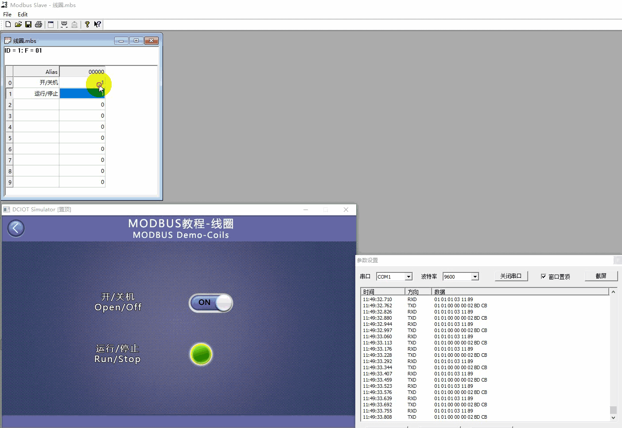Minimize the 线圈.mbs child window
The height and width of the screenshot is (428, 622).
tap(121, 41)
